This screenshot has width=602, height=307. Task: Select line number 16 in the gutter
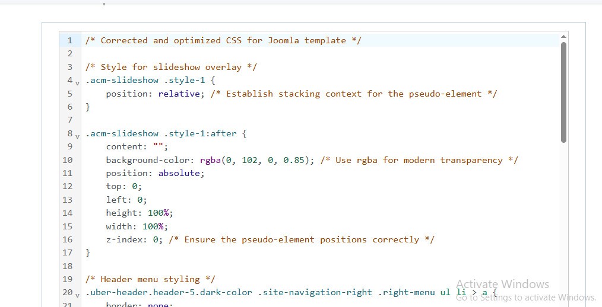[x=67, y=239]
